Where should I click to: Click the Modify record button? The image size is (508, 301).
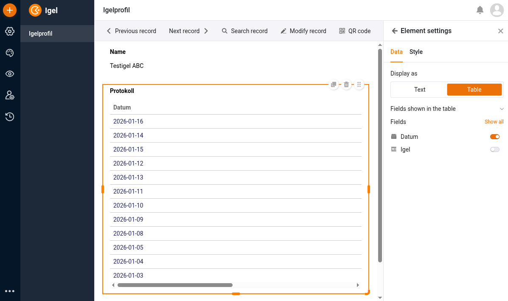(303, 31)
